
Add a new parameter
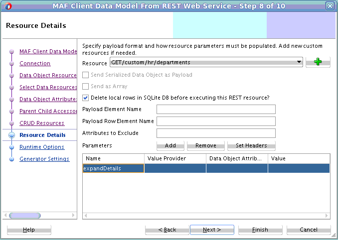click(170, 145)
